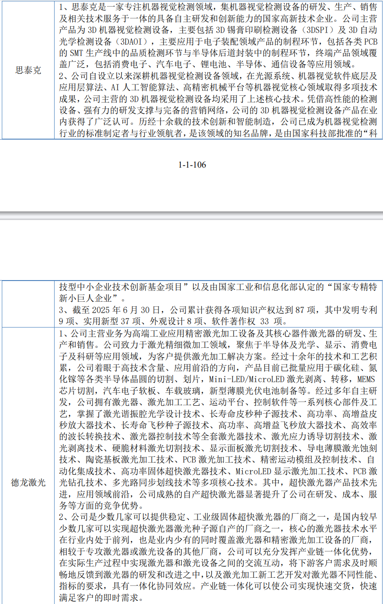The height and width of the screenshot is (604, 383).
Task: Click the line starting 1、公司主营业务为高端工业应用
Action: pos(218,333)
